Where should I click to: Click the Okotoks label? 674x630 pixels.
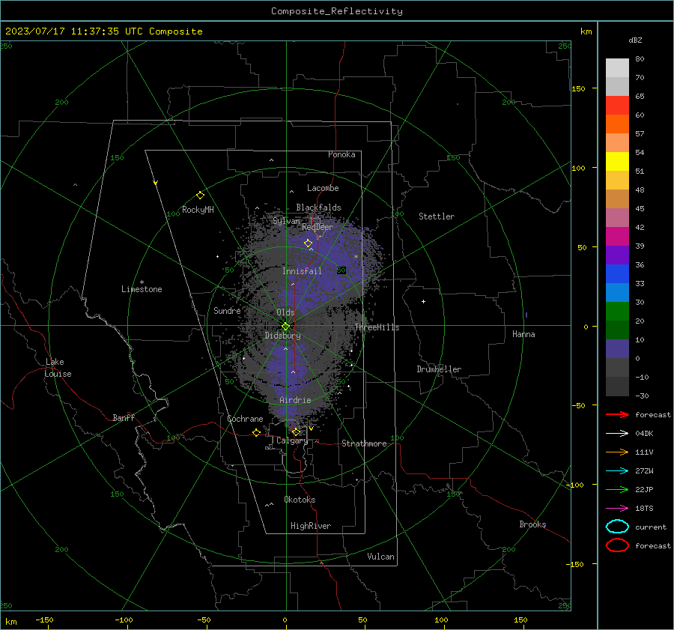pyautogui.click(x=300, y=500)
